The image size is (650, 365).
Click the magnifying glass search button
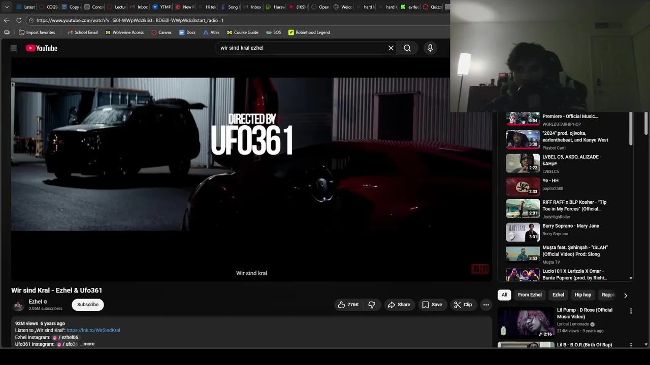(407, 48)
